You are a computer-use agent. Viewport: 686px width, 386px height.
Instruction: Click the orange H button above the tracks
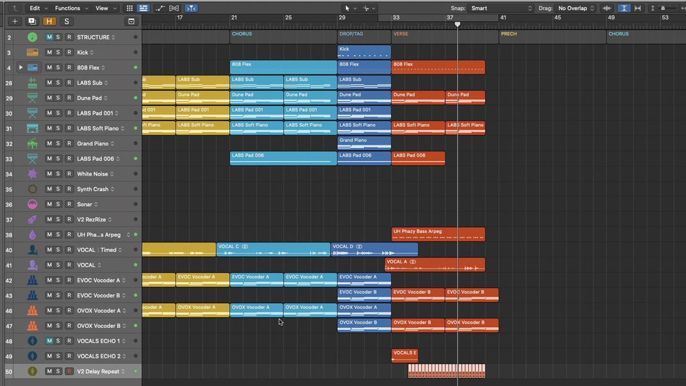point(49,21)
